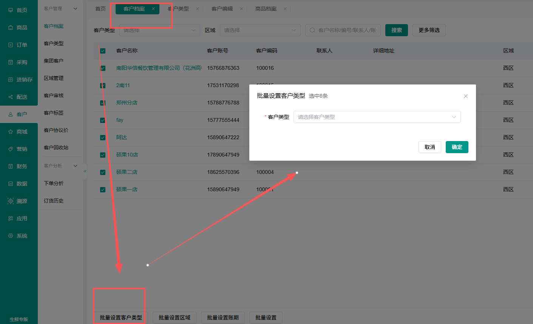Screen dimensions: 533x324
Task: Click the 搜索 button
Action: pyautogui.click(x=397, y=30)
